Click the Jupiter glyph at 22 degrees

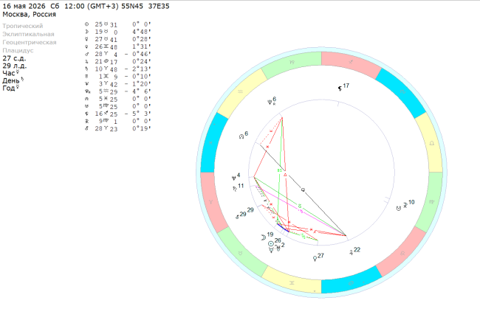coord(351,252)
